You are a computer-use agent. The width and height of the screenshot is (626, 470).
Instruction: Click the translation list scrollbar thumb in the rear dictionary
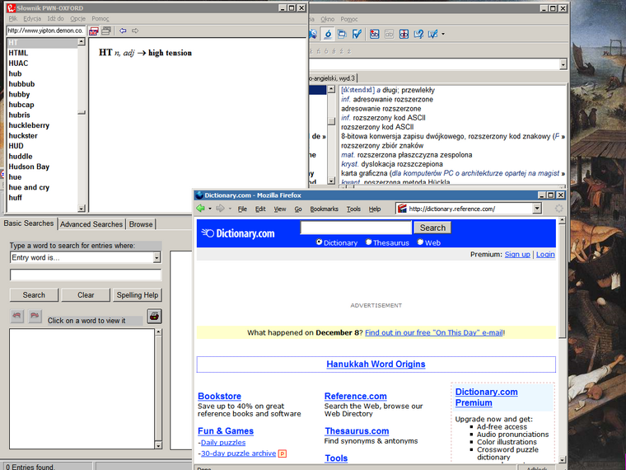331,120
